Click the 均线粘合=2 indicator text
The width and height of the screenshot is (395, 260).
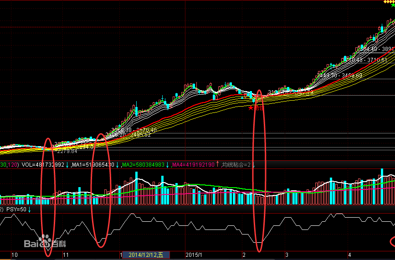[x=236, y=164]
